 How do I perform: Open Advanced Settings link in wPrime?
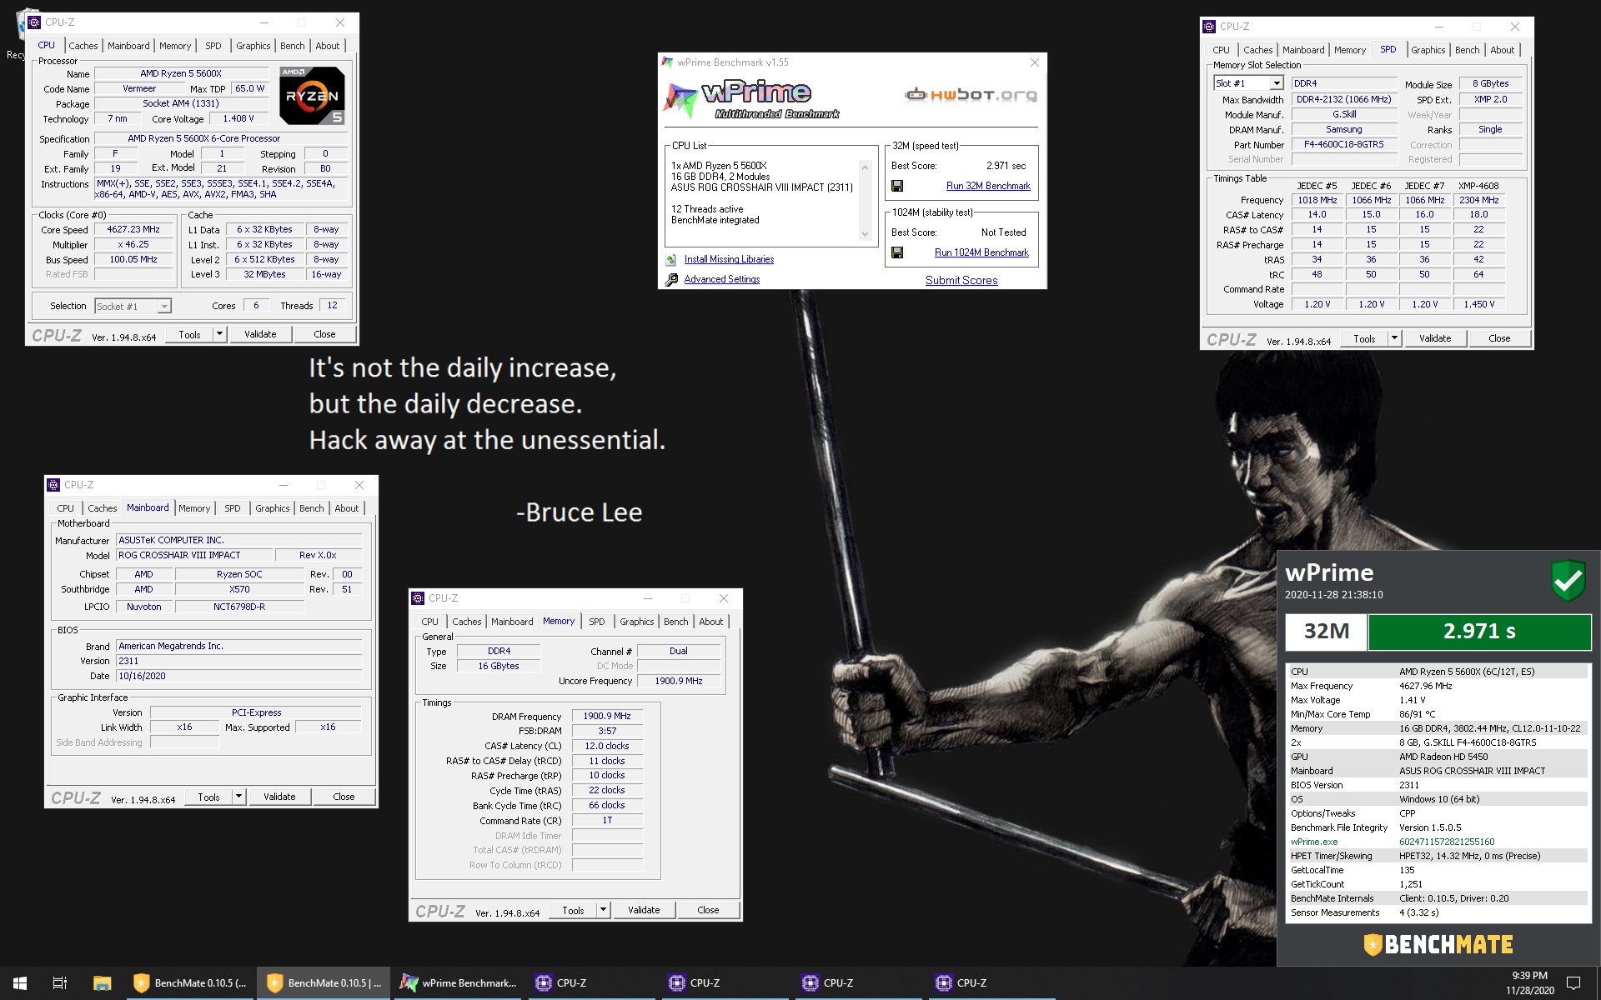tap(722, 280)
